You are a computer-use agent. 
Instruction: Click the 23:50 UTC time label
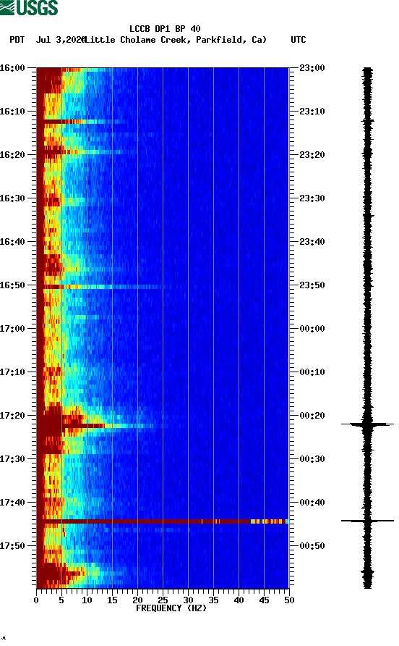click(x=312, y=285)
